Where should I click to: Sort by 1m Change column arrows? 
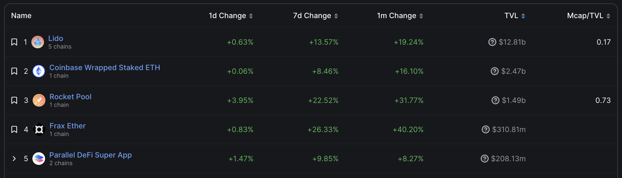pos(421,16)
